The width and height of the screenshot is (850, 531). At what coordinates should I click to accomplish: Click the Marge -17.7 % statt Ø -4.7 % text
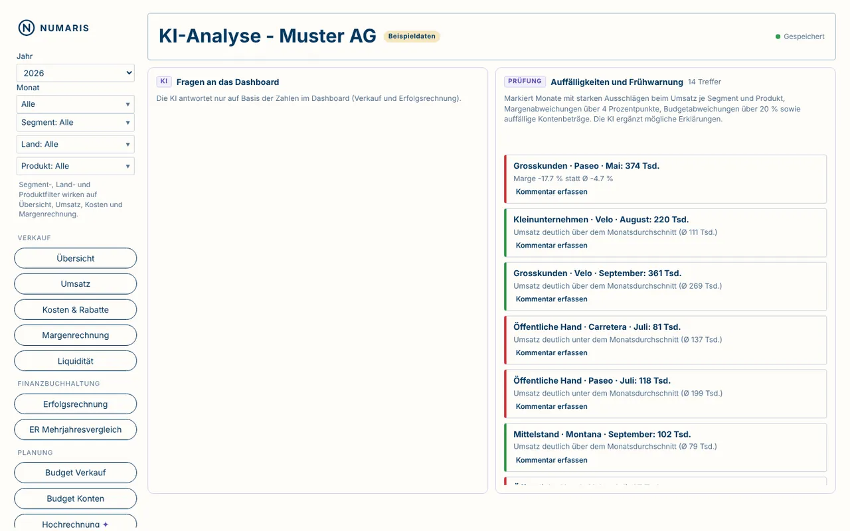point(563,179)
